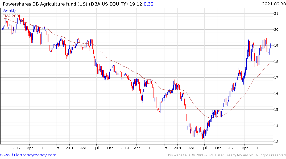
Task: Click the date '2021-09-30' at the top right
Action: coord(274,4)
